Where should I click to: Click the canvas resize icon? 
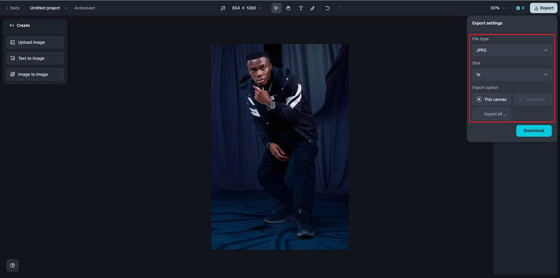[223, 8]
